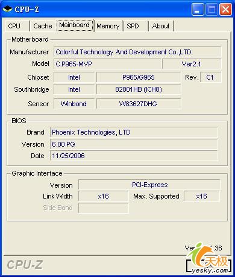Close the CPU-Z window

[x=225, y=9]
